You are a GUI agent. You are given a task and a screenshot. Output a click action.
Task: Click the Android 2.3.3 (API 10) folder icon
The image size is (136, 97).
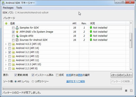coord(13,64)
